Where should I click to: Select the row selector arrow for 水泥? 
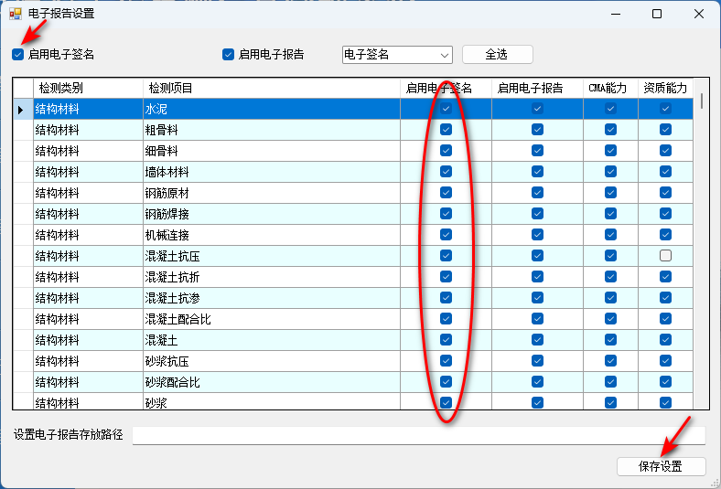(22, 109)
